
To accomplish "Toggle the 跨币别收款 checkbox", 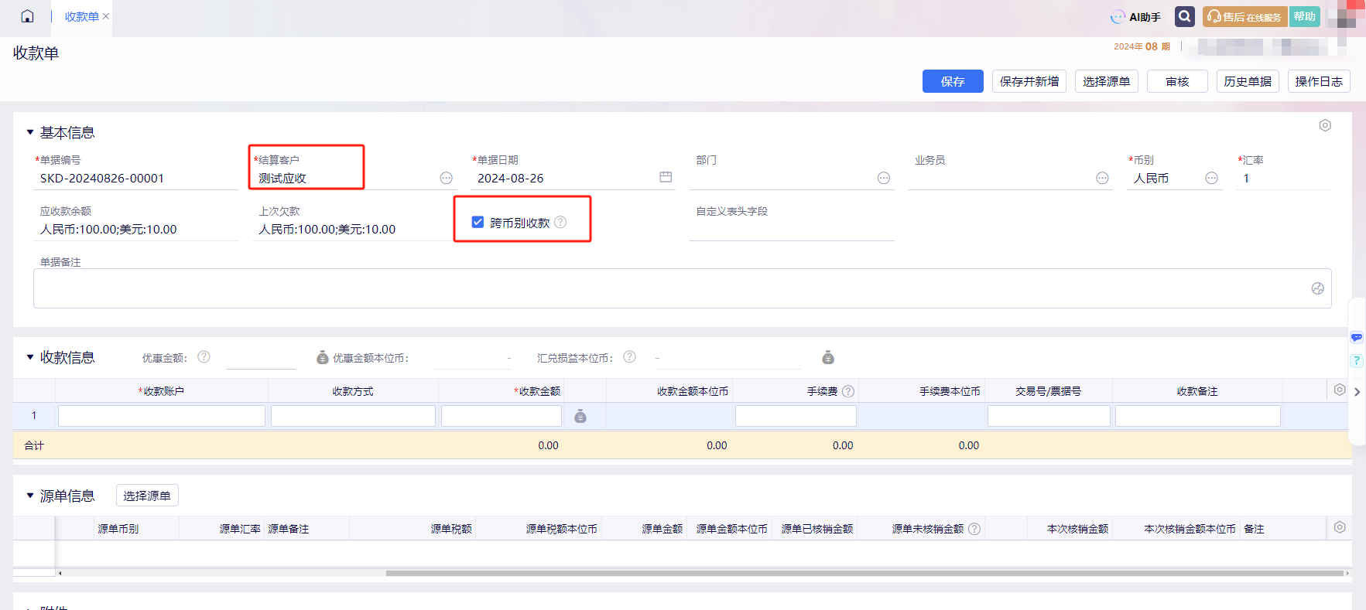I will [478, 222].
